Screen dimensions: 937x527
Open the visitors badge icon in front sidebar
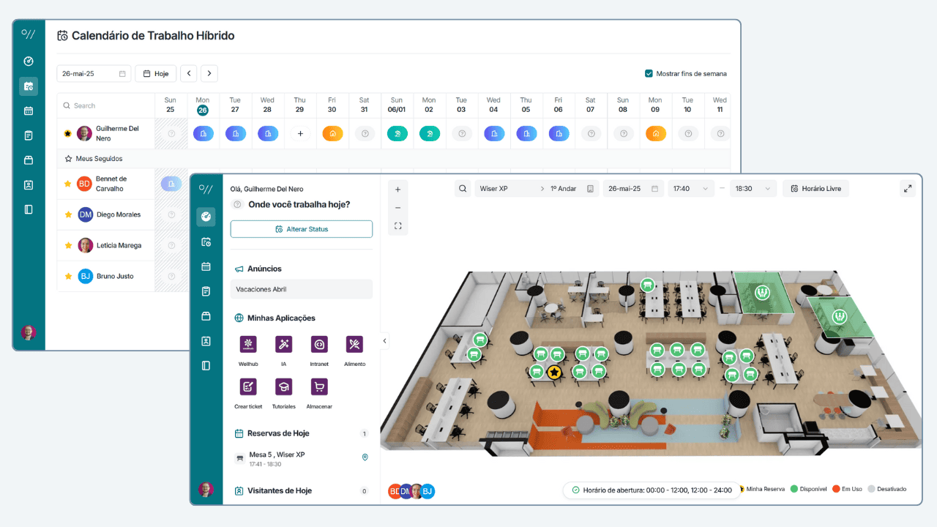[x=206, y=340]
